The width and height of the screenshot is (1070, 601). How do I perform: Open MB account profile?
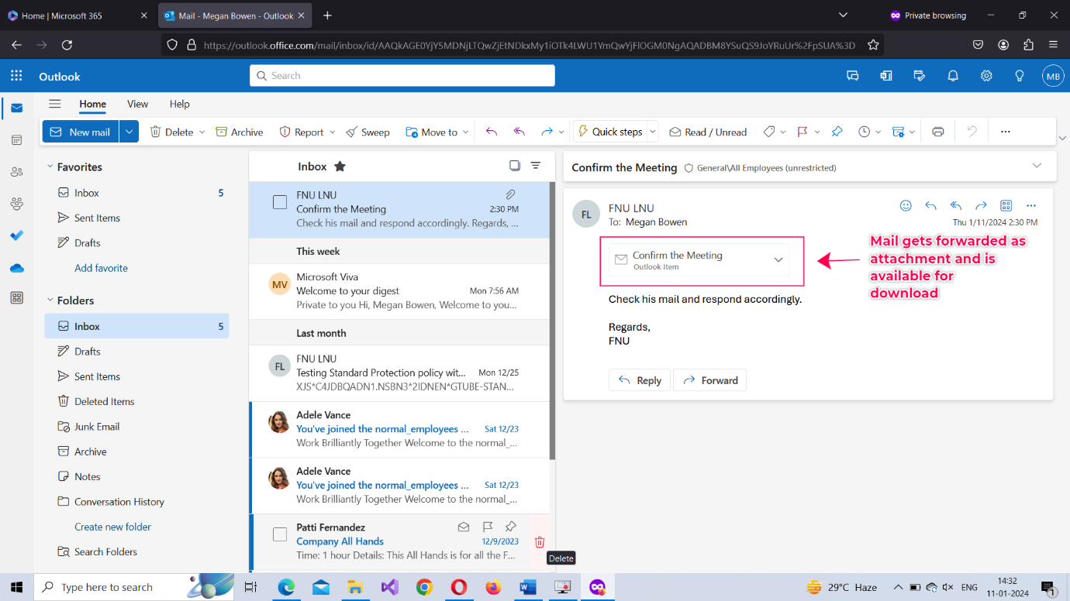1052,76
